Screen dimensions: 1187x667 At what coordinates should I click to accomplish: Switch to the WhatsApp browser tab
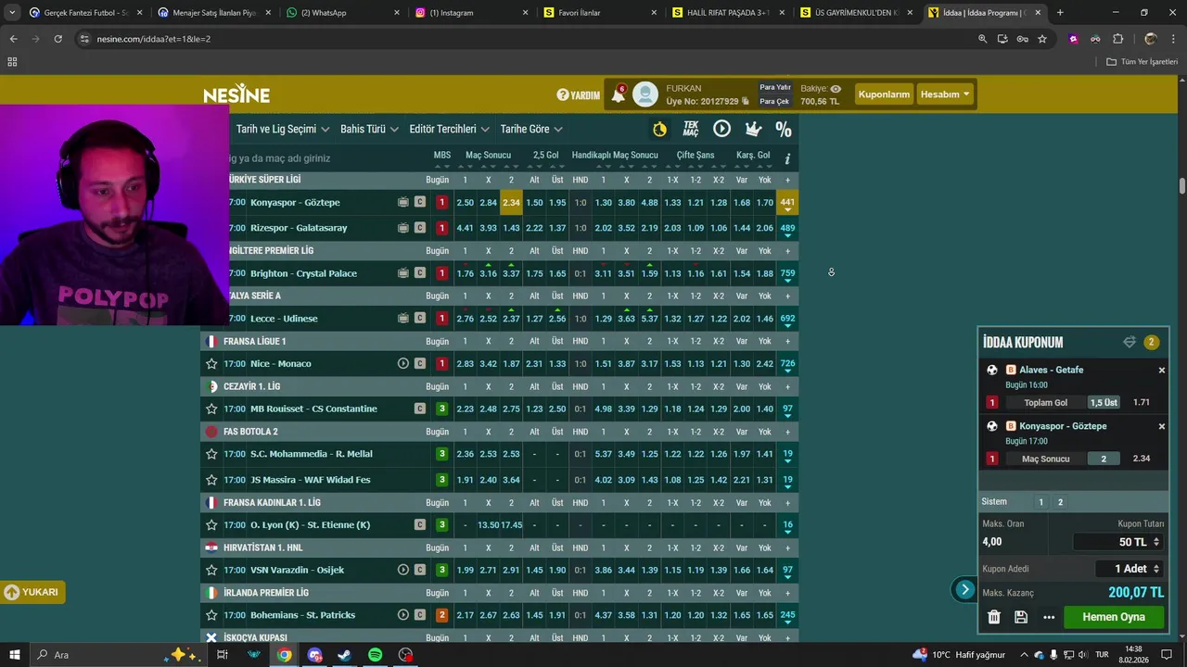click(341, 13)
